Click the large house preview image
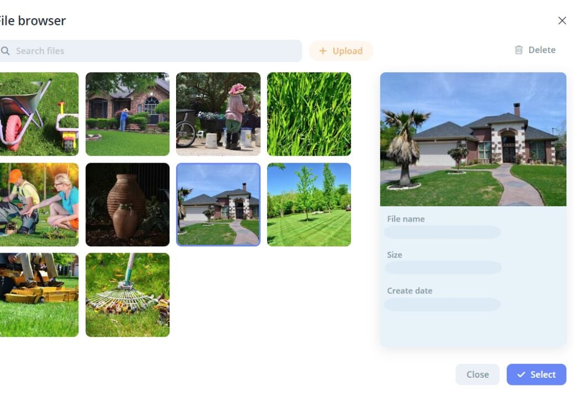574x397 pixels. 473,140
